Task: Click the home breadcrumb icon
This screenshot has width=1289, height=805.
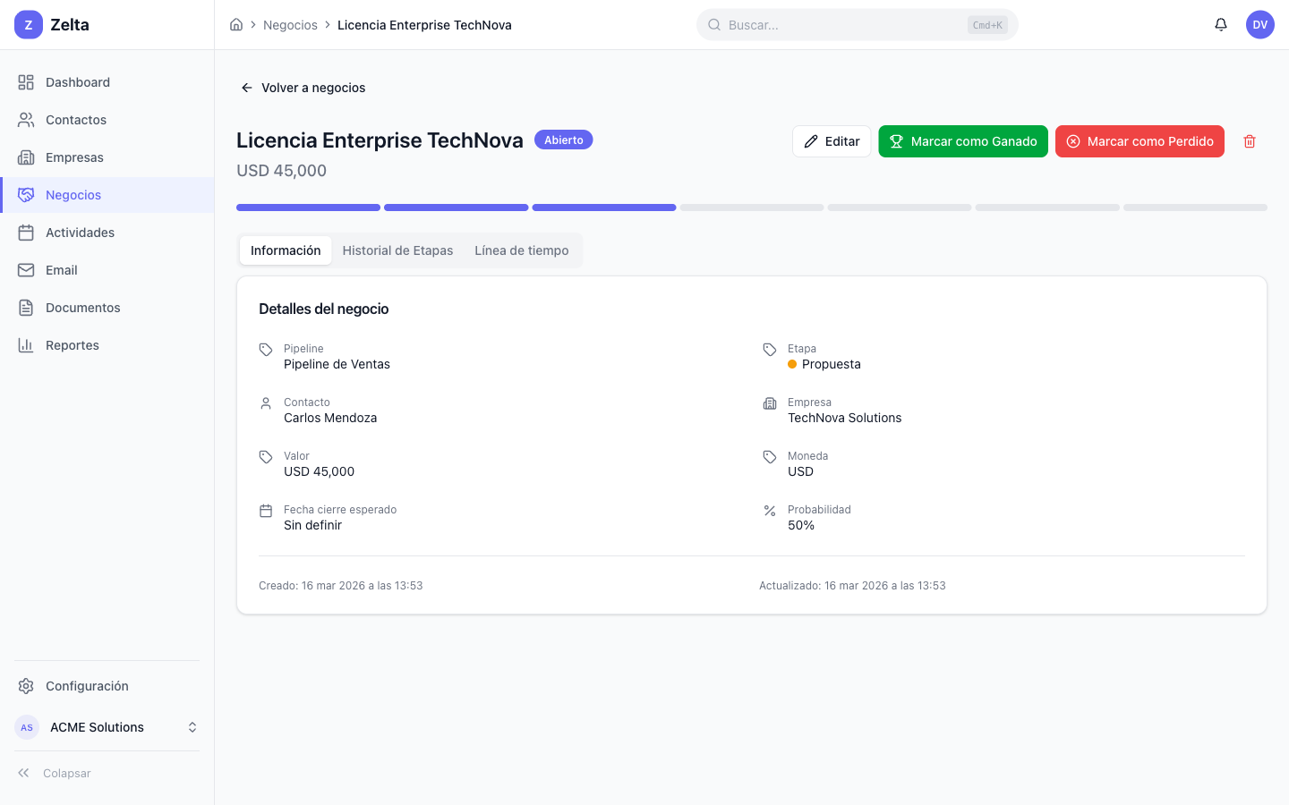Action: click(236, 25)
